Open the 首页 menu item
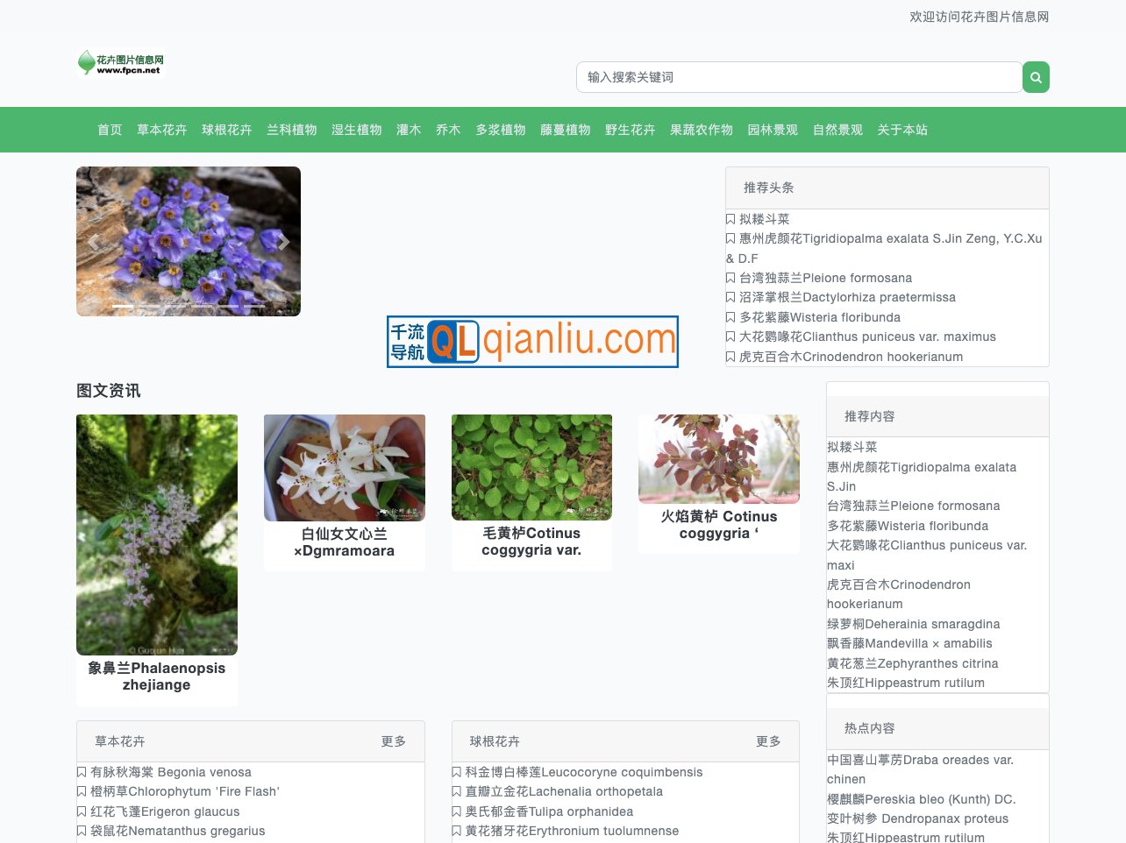The height and width of the screenshot is (843, 1126). (x=109, y=130)
